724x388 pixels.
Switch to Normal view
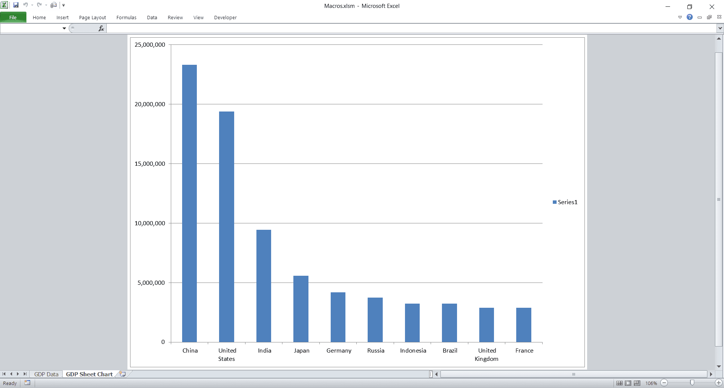click(620, 383)
